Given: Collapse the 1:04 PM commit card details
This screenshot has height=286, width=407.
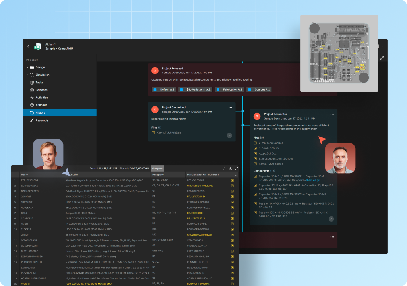Looking at the screenshot, I should click(x=229, y=135).
